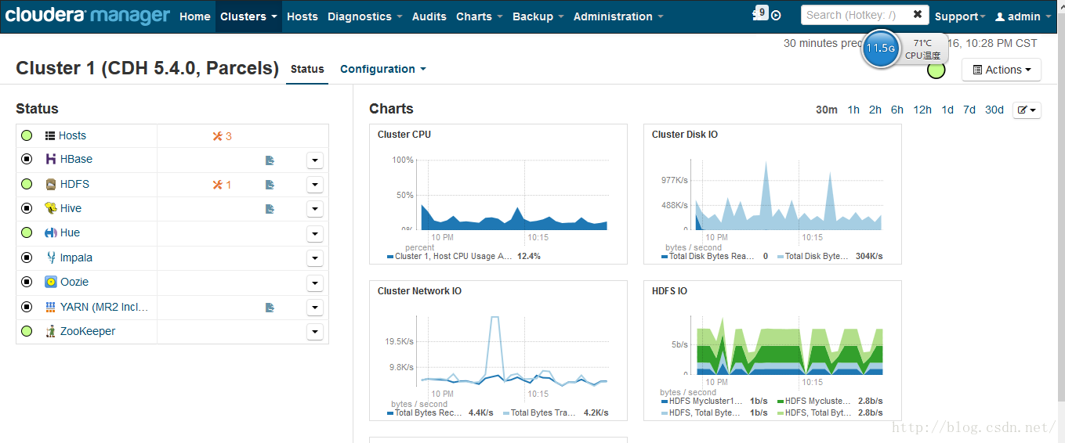Click the Oozie stopped status icon
The image size is (1065, 443).
click(x=27, y=282)
